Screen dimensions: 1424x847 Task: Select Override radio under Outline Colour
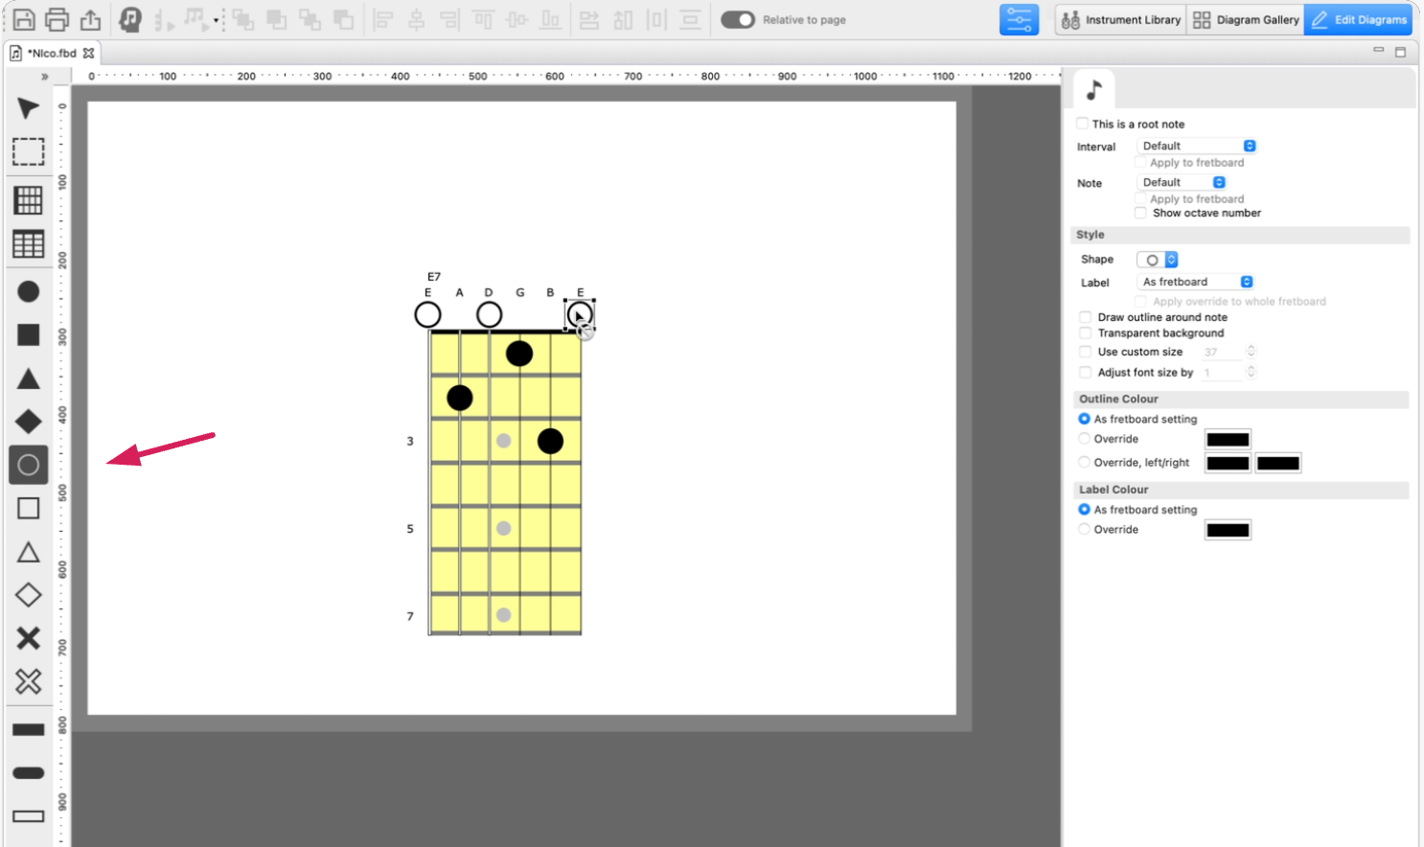(x=1085, y=439)
